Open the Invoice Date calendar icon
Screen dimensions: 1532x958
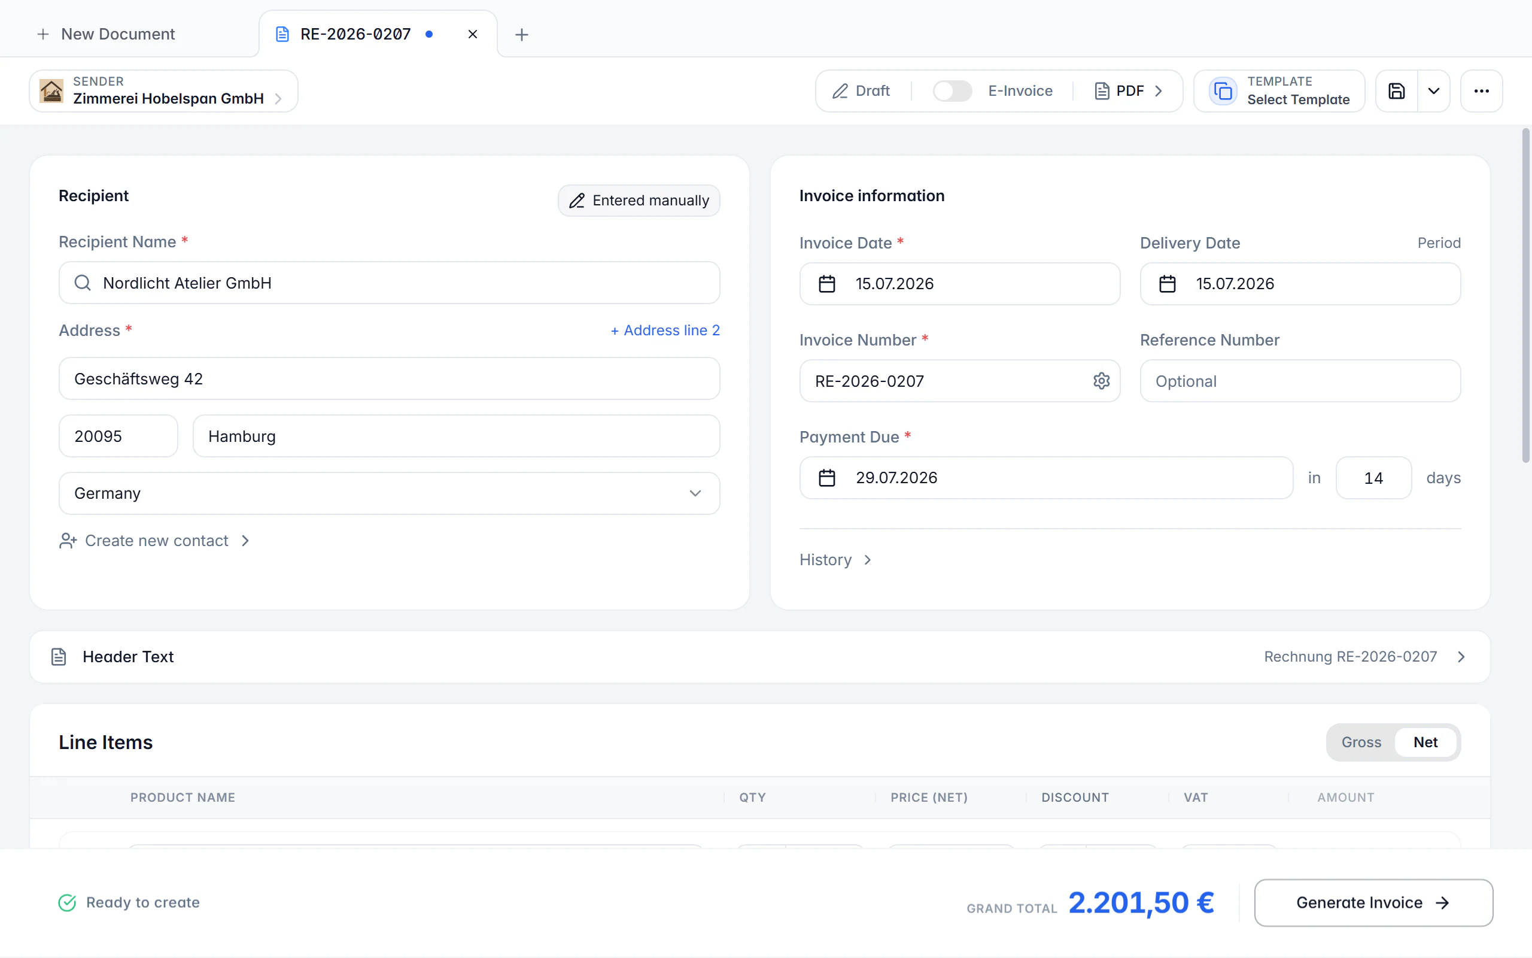coord(827,283)
